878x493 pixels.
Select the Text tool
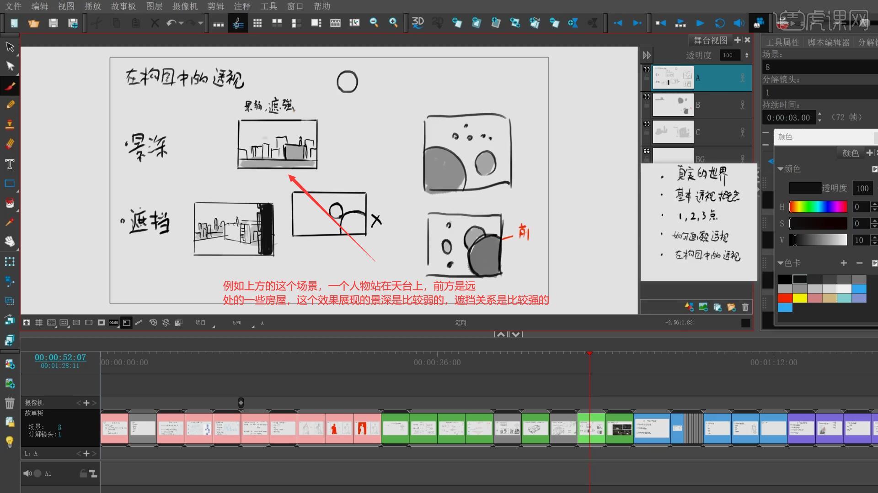click(x=10, y=164)
